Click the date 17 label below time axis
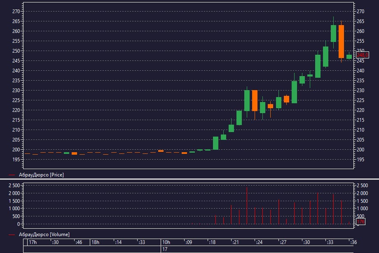This screenshot has width=379, height=253. (x=165, y=249)
